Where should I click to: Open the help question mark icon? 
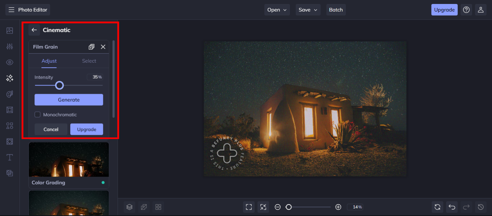point(466,10)
